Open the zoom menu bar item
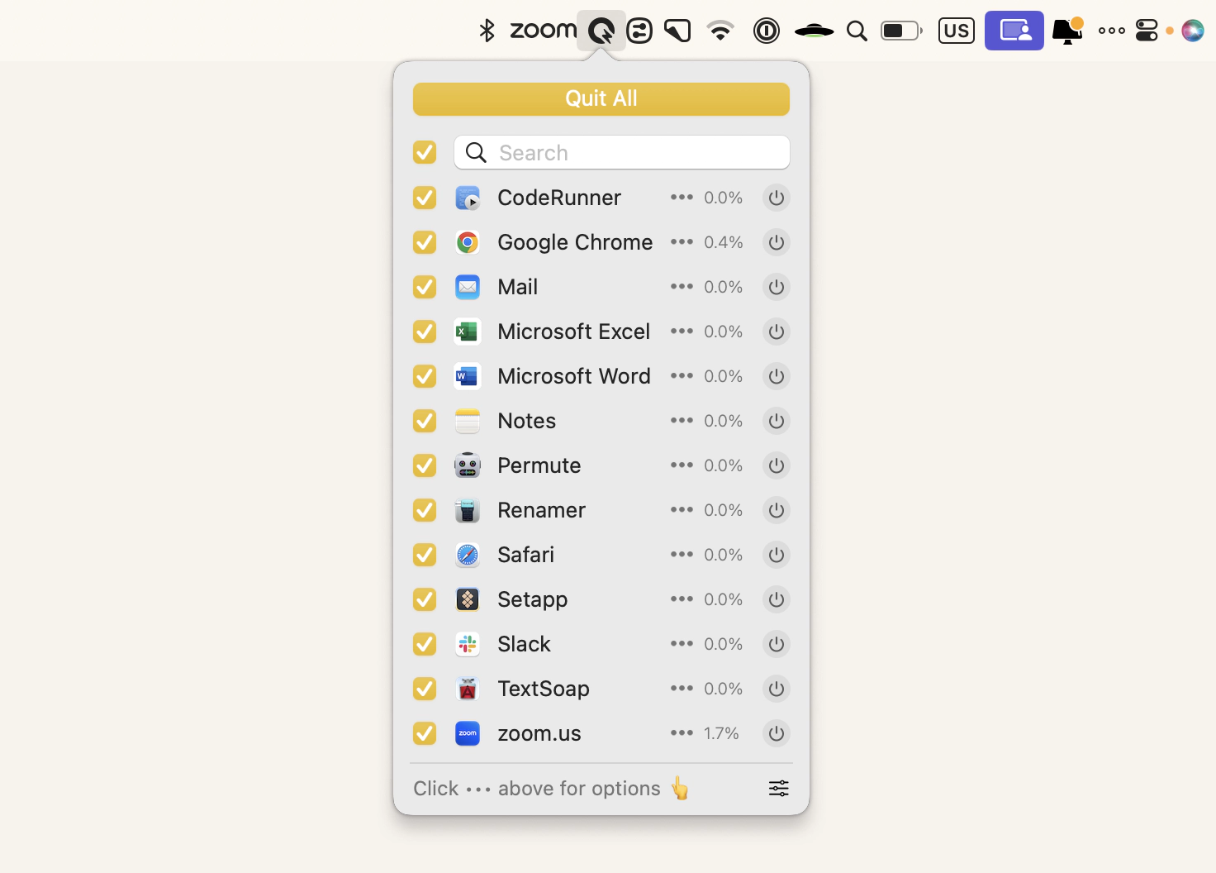This screenshot has height=873, width=1216. [x=543, y=31]
